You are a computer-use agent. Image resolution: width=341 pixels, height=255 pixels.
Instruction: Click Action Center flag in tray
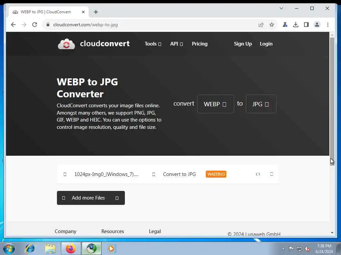click(x=291, y=248)
